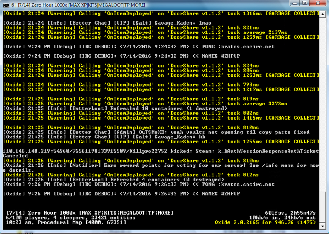This screenshot has width=329, height=234.
Task: Click the 9:24:32 PM NAMES #ZHPVP line
Action: (x=122, y=56)
